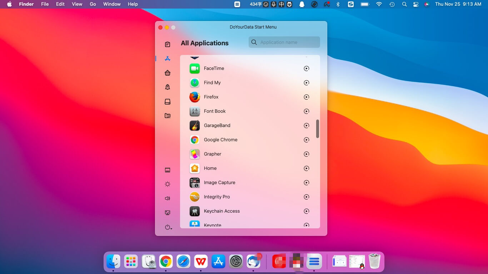Click the display settings icon in sidebar
Screen dimensions: 488x274
[167, 212]
